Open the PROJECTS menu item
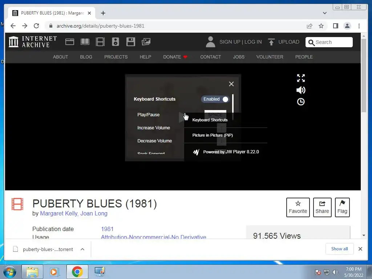The width and height of the screenshot is (372, 279). click(x=116, y=57)
